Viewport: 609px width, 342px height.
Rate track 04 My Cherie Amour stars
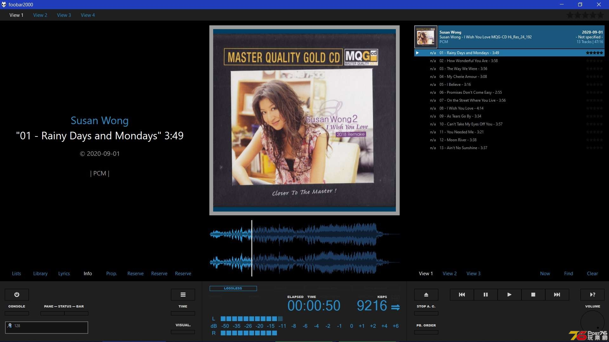594,77
